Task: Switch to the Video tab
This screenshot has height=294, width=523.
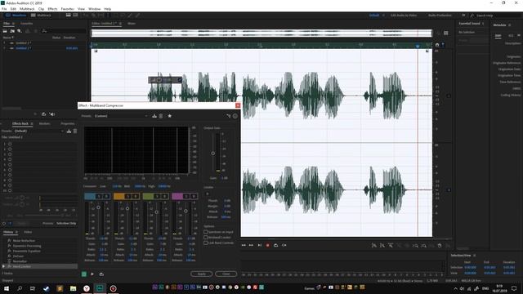Action: pos(28,232)
